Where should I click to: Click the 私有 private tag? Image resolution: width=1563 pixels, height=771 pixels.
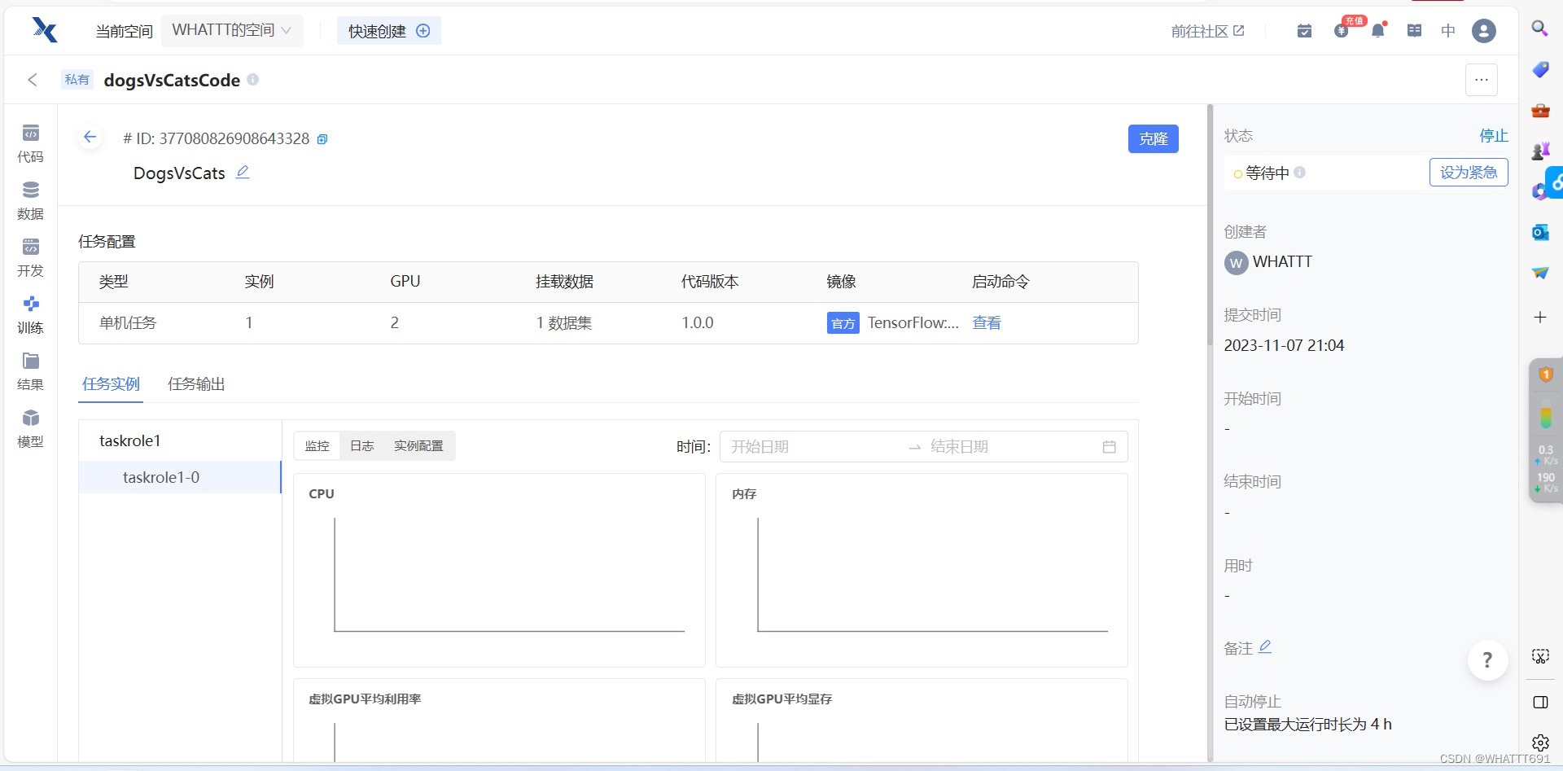77,80
